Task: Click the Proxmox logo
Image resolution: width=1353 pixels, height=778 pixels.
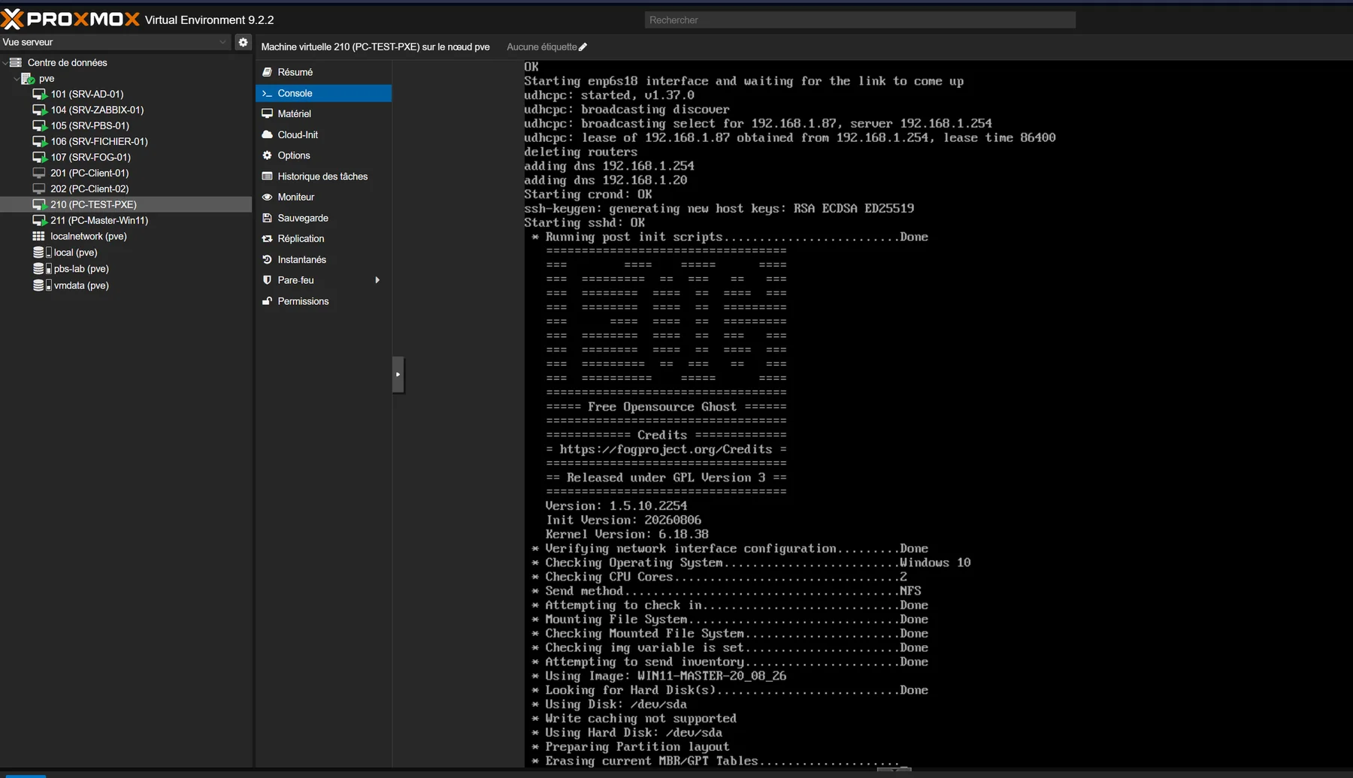Action: (x=71, y=19)
